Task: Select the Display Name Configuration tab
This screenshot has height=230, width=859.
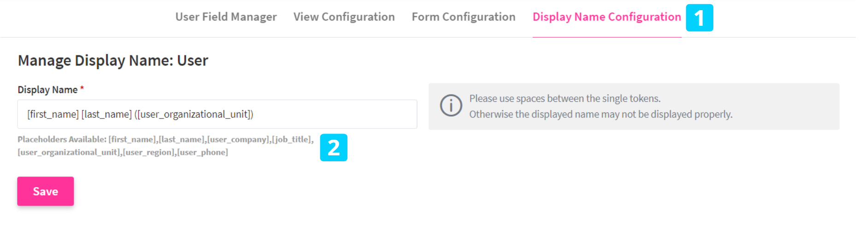Action: tap(606, 17)
